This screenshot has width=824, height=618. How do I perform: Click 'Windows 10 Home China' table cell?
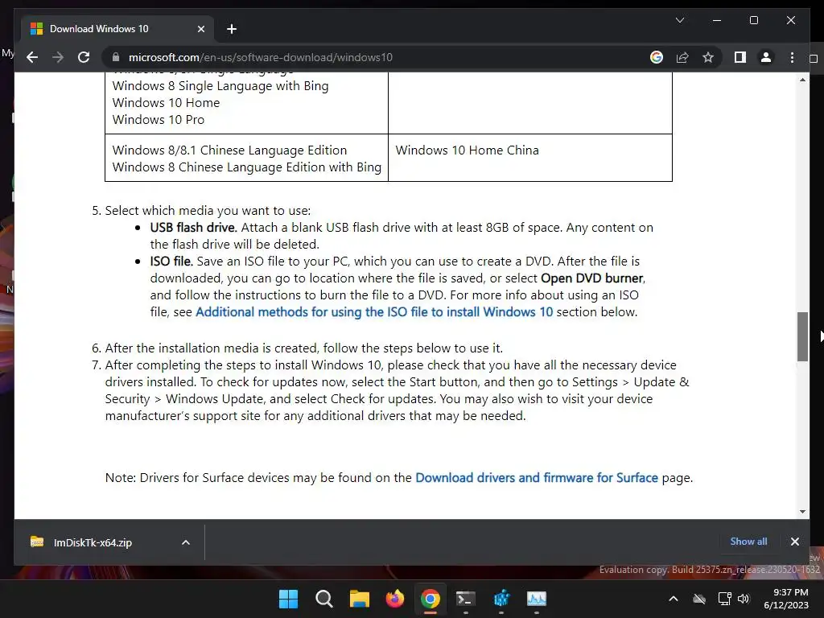529,158
